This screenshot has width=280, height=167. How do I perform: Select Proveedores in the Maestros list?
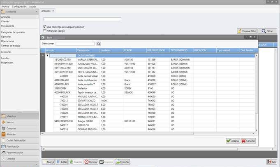7,26
